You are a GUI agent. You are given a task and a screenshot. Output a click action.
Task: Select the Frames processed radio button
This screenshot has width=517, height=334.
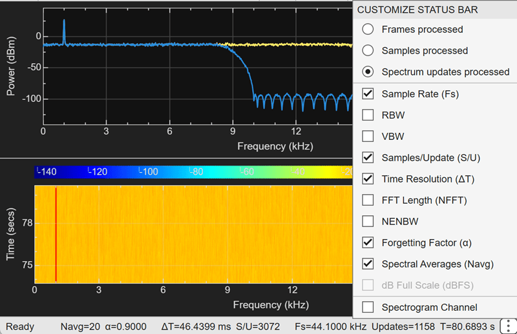pos(368,29)
